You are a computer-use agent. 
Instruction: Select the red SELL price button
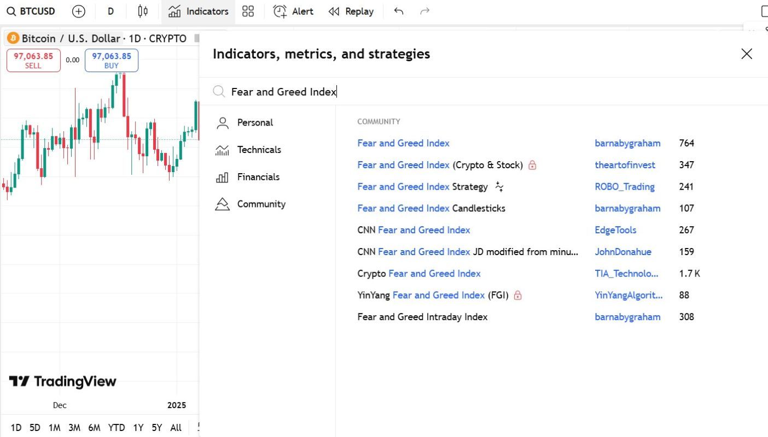click(x=33, y=60)
